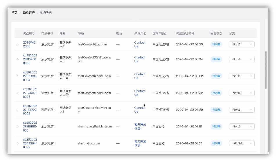Image resolution: width=277 pixels, height=162 pixels.
Task: Open inquiry xp202002281157380005
Action: (30, 59)
